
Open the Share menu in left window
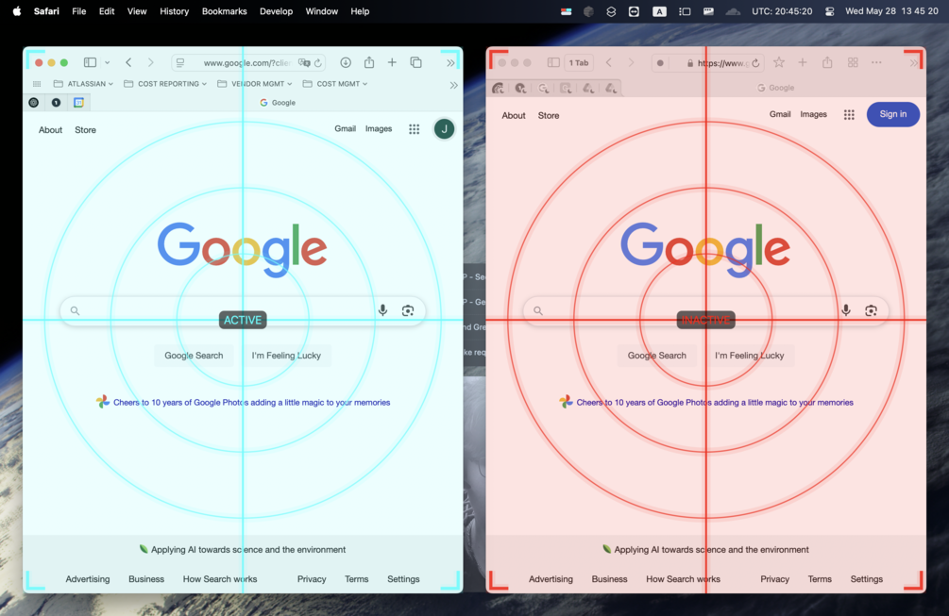(x=369, y=62)
